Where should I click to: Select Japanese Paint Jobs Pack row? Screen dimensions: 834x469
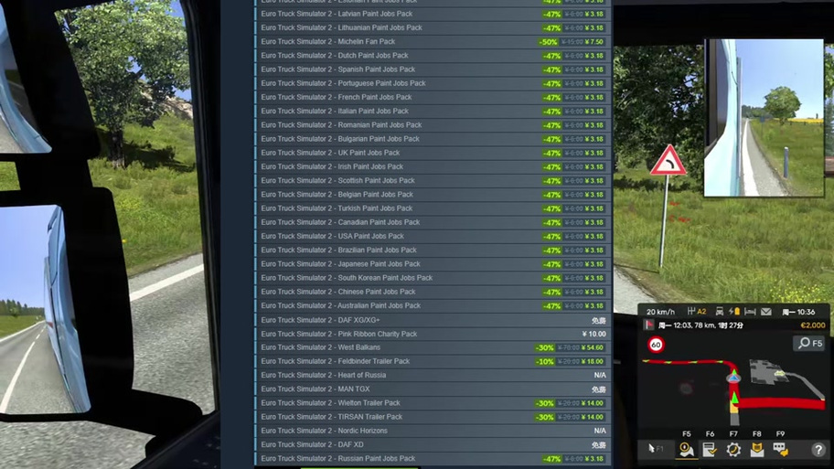pos(433,263)
